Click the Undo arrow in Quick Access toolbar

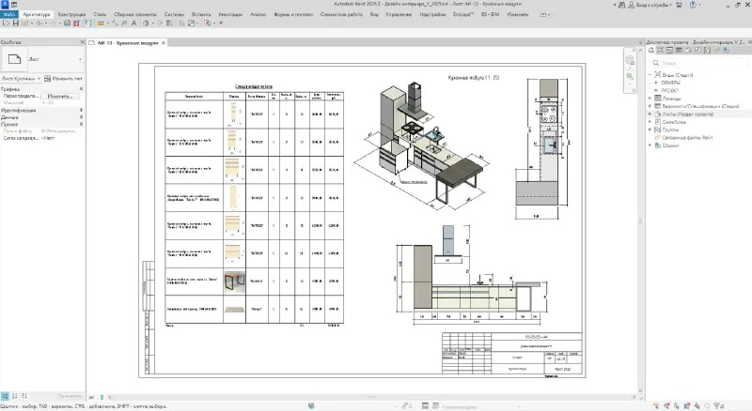pos(39,23)
